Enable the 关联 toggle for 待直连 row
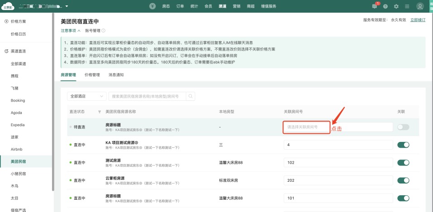Viewport: 433px width, 212px height. [403, 127]
